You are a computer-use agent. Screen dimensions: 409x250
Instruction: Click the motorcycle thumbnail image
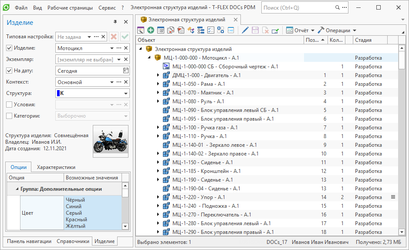click(x=111, y=141)
